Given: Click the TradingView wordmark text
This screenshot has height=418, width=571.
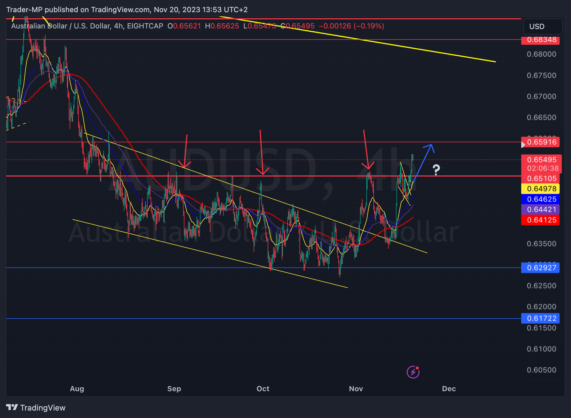Looking at the screenshot, I should coord(43,408).
